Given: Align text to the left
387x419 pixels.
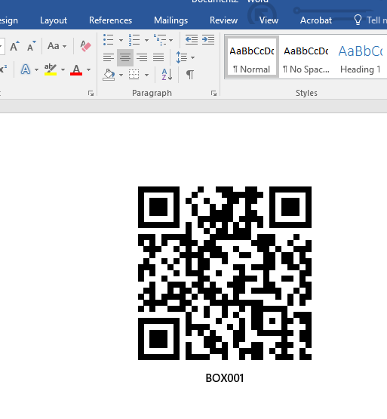Looking at the screenshot, I should pos(109,57).
